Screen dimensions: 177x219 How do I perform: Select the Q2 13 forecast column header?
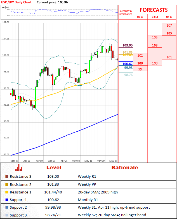pyautogui.click(x=140, y=17)
